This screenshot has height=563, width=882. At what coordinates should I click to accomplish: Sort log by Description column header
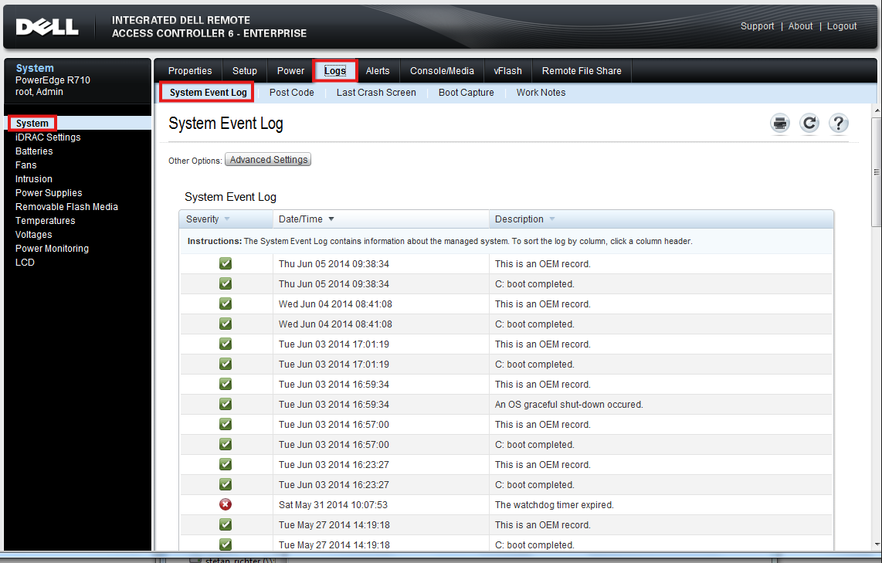click(x=519, y=219)
